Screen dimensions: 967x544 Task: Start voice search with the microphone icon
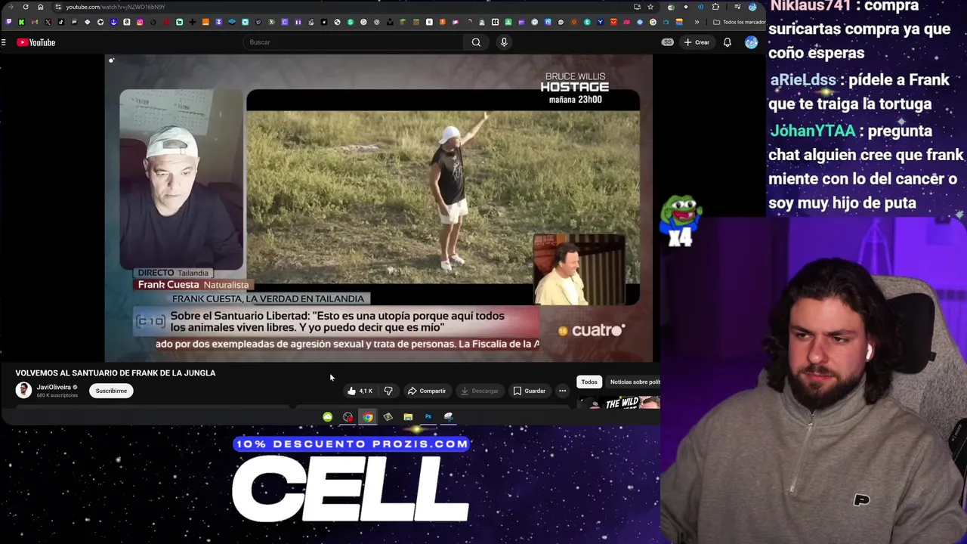click(x=504, y=42)
